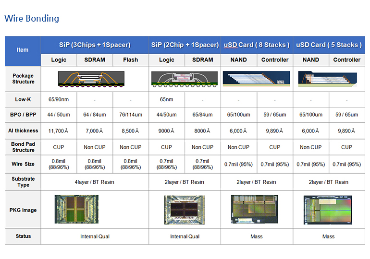Click the Flash sub-column header
Image resolution: width=370 pixels, height=259 pixels.
(130, 60)
